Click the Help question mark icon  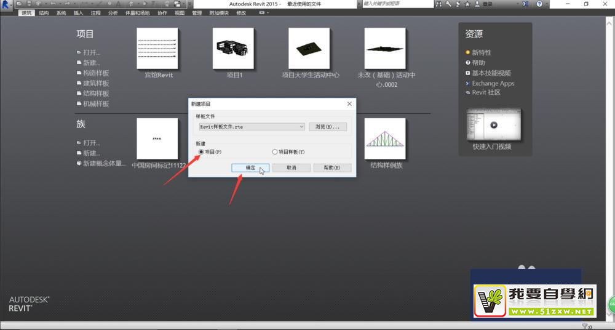539,4
